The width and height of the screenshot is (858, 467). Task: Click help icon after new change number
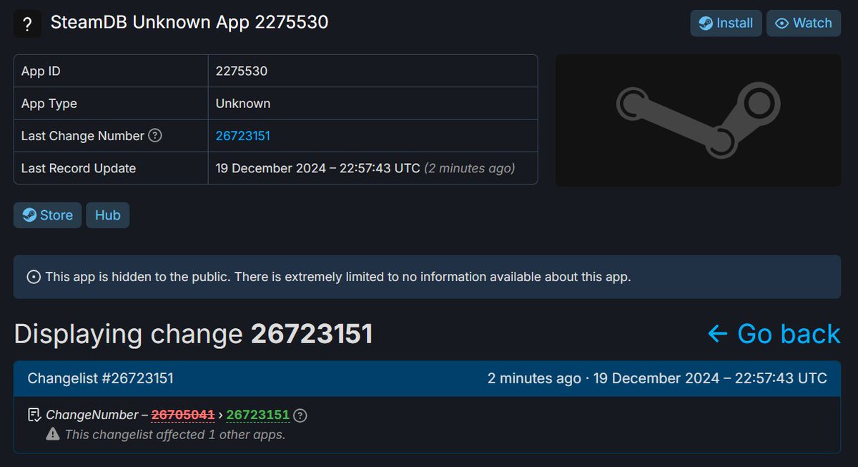tap(301, 415)
